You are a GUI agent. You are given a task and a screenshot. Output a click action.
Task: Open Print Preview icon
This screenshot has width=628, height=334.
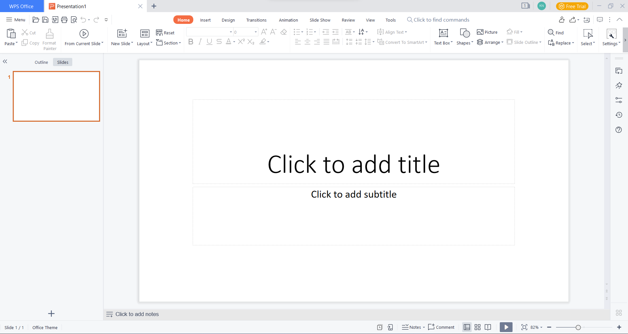(74, 20)
